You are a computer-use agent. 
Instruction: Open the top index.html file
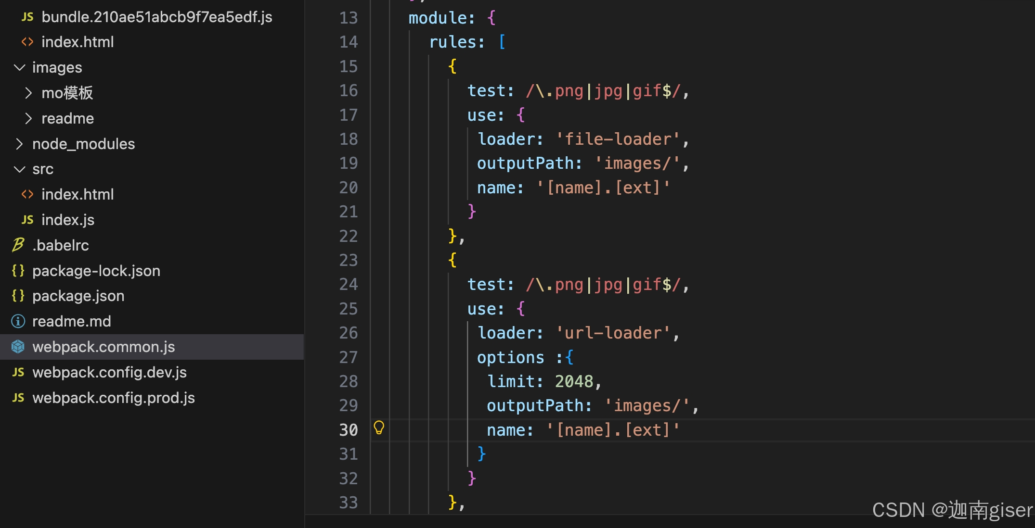pyautogui.click(x=78, y=42)
